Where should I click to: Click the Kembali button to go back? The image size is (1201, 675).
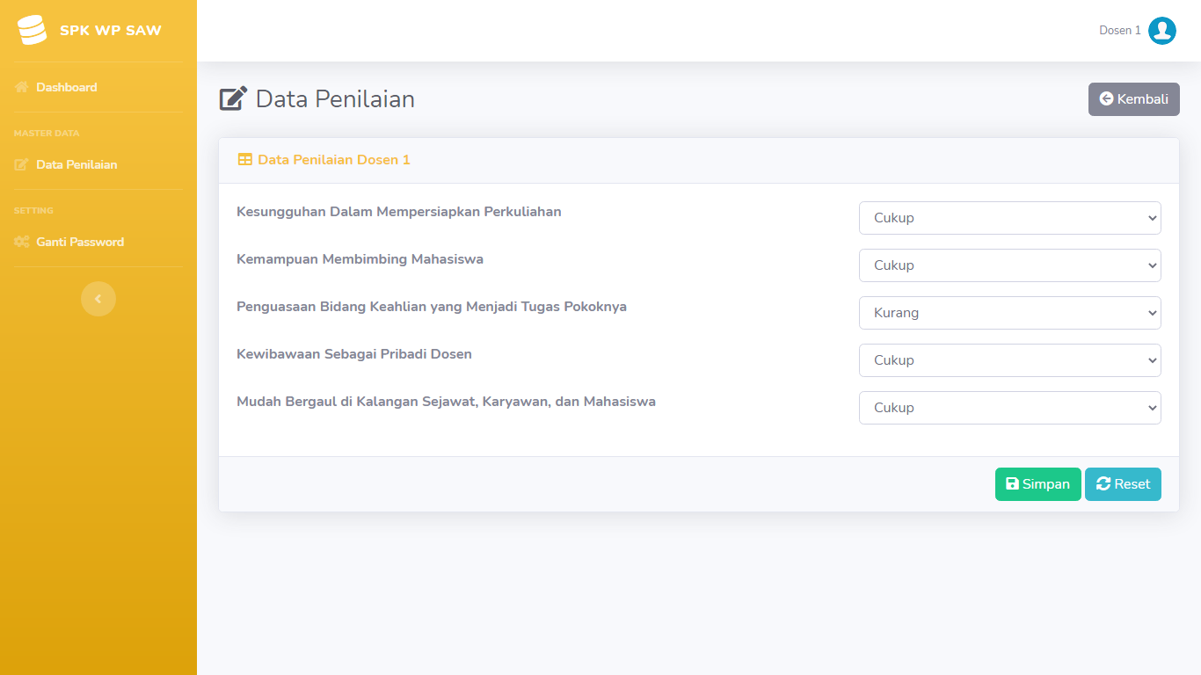[x=1133, y=98]
